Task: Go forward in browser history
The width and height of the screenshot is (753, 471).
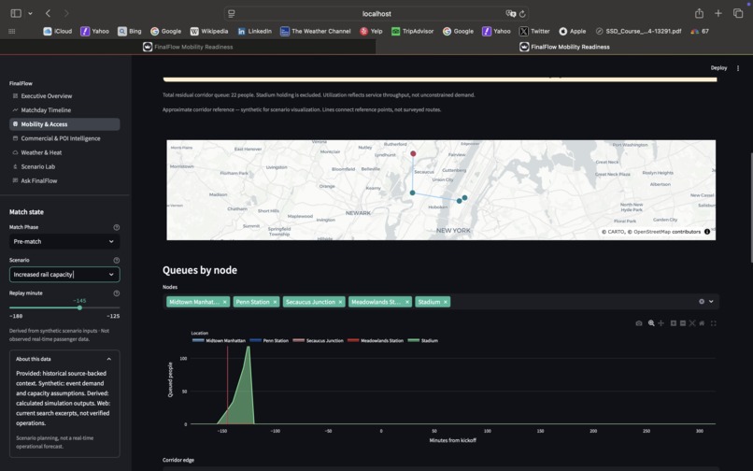Action: click(66, 13)
